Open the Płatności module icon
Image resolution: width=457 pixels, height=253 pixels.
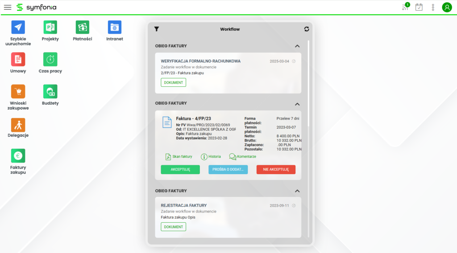click(82, 28)
